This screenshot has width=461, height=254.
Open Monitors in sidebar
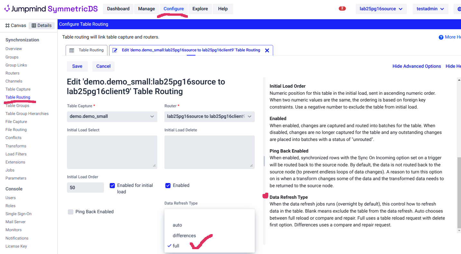click(14, 230)
